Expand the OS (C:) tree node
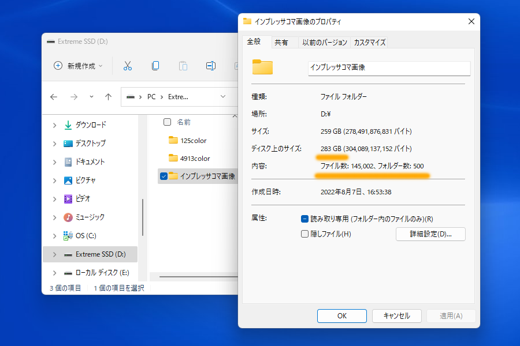Viewport: 520px width, 346px height. tap(55, 236)
